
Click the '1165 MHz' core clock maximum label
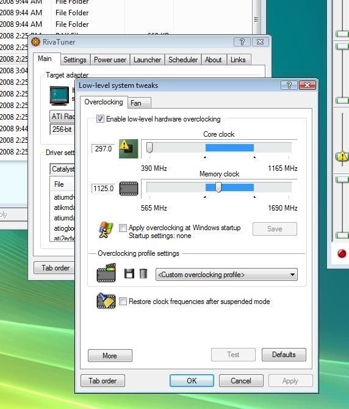click(x=282, y=168)
